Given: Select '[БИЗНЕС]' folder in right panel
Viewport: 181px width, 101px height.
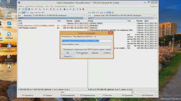Looking at the screenshot, I should 123,26.
